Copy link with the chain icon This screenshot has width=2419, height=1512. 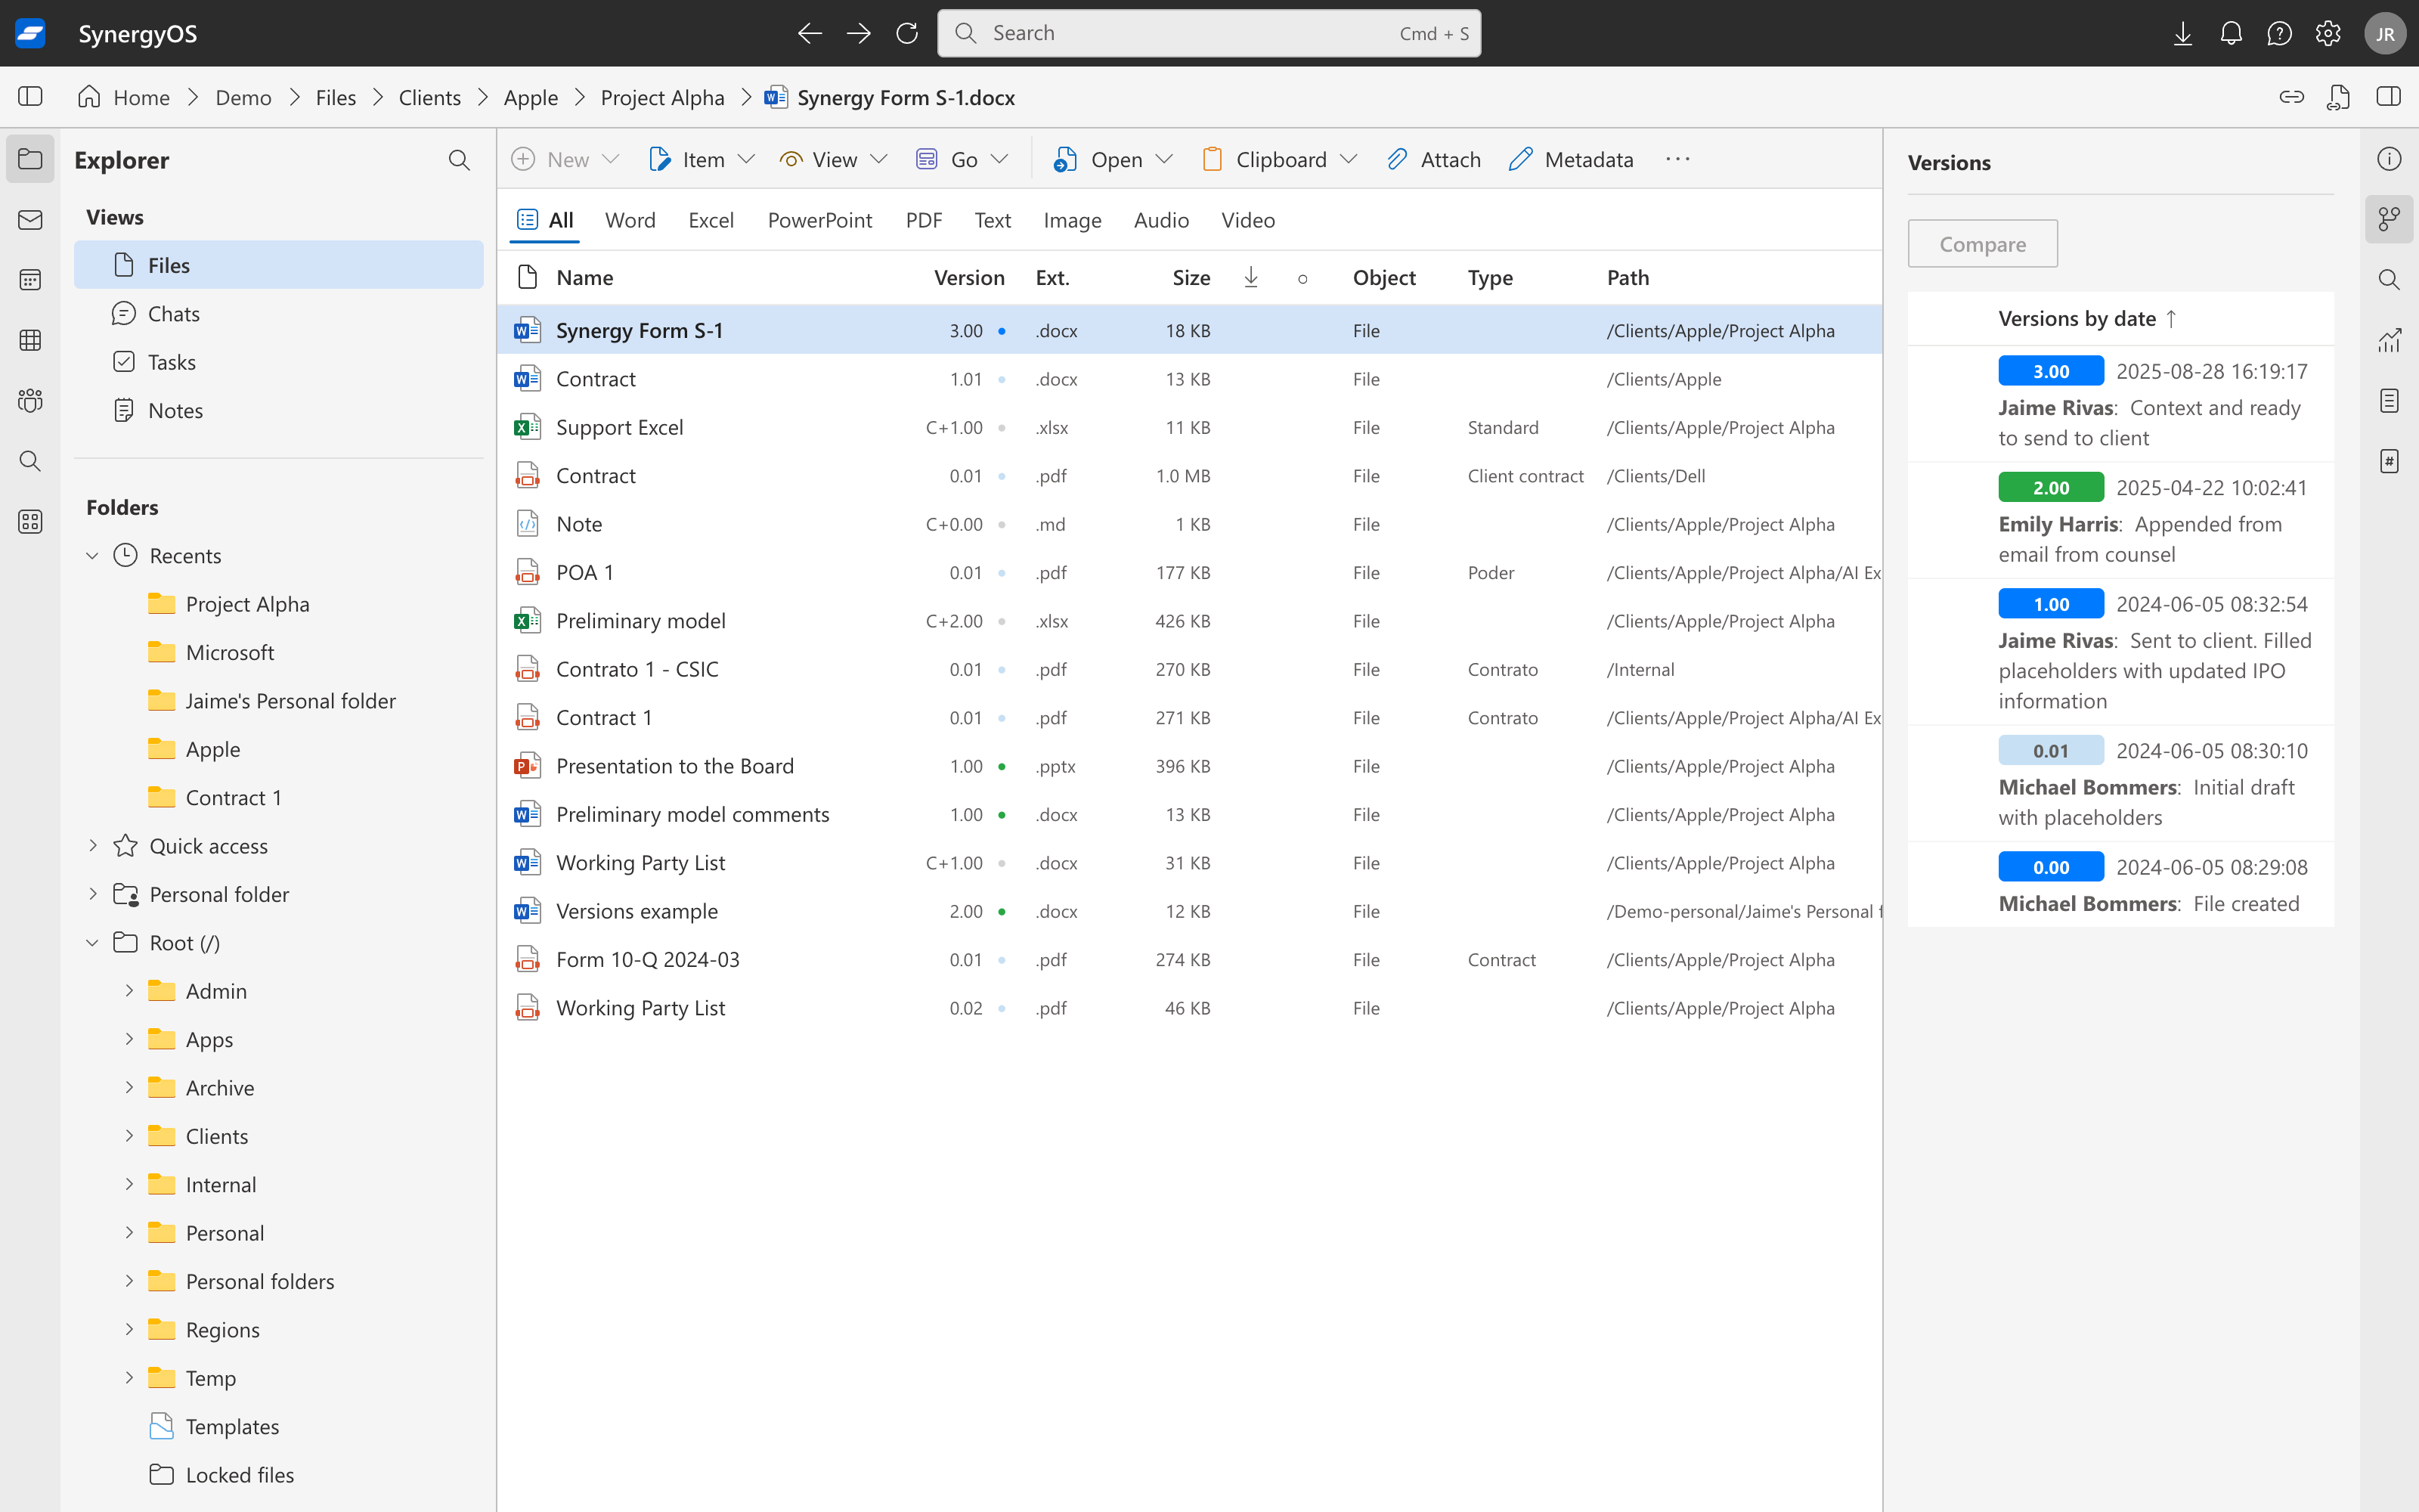[x=2291, y=97]
